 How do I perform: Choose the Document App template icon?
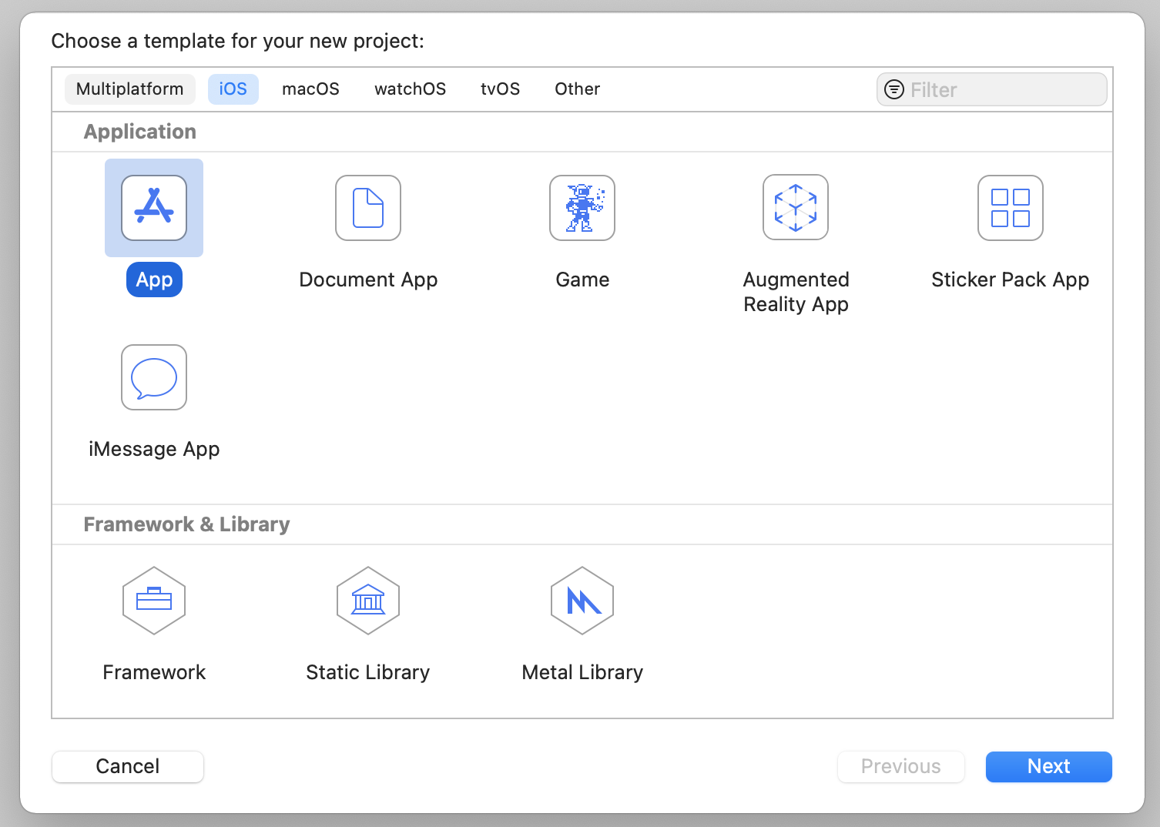point(368,208)
